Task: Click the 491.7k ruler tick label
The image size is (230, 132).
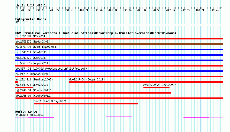Action: tap(113, 10)
